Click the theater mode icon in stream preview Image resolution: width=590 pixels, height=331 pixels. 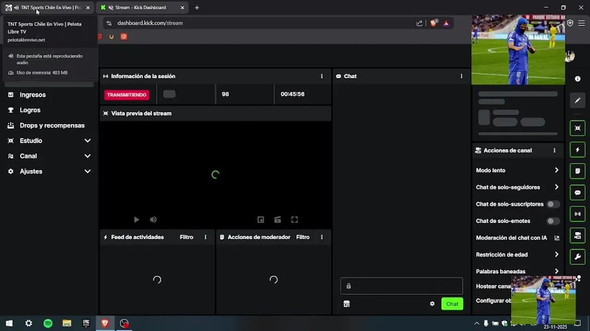coord(277,220)
